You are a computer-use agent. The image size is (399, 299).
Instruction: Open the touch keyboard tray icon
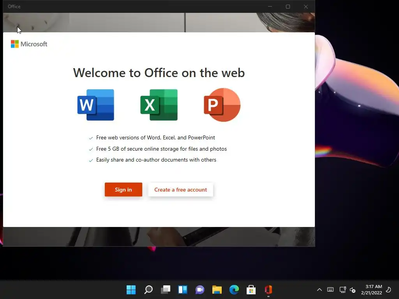[x=330, y=290]
